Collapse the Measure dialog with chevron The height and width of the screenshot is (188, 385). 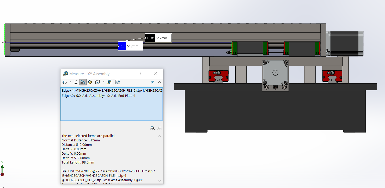click(x=160, y=82)
